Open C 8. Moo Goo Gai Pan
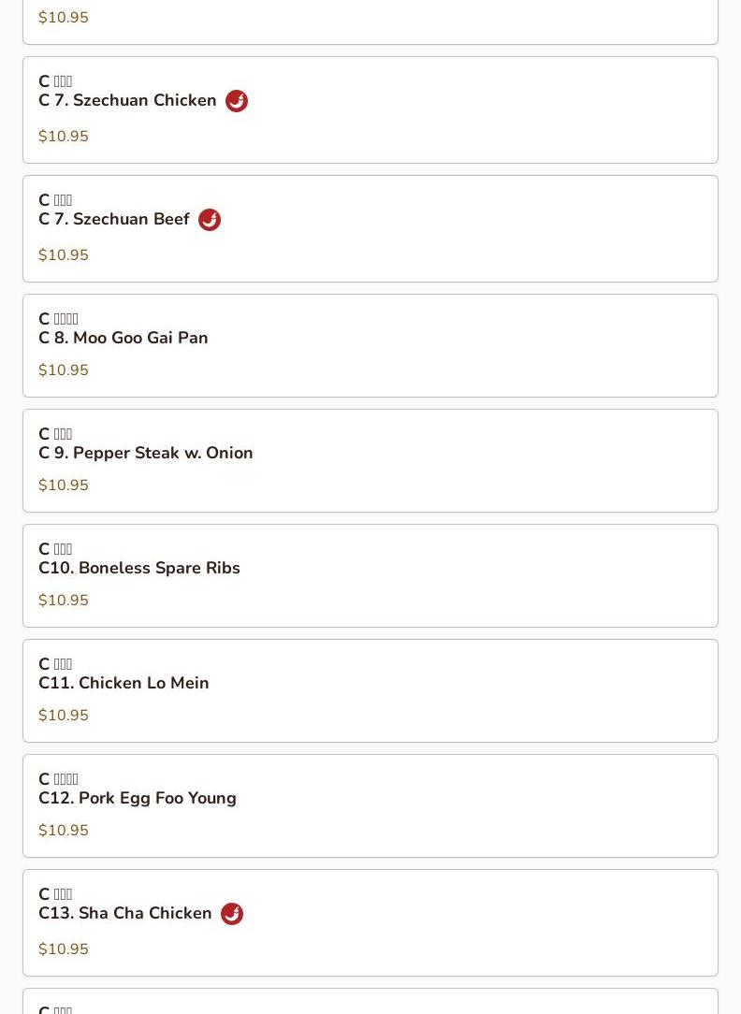Viewport: 741px width, 1014px height. 123,338
